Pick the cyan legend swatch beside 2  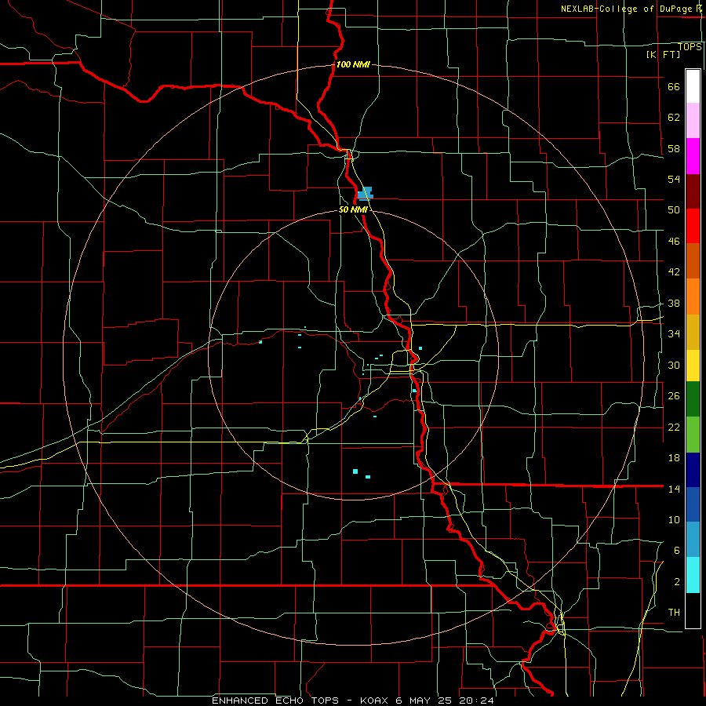tap(693, 575)
